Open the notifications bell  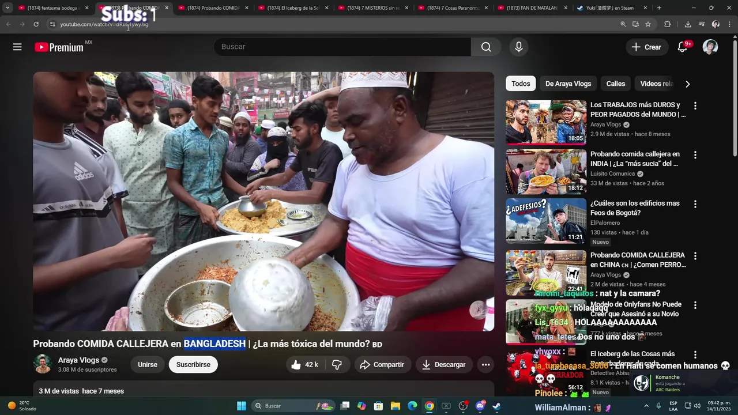682,47
